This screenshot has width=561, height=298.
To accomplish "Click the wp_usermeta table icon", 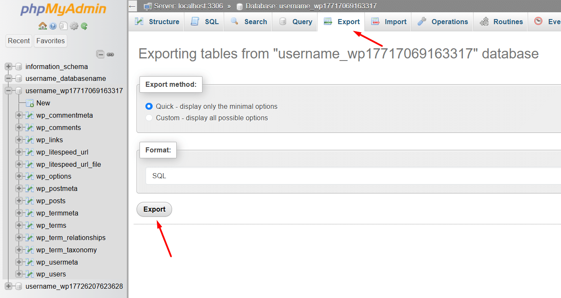I will pyautogui.click(x=30, y=262).
